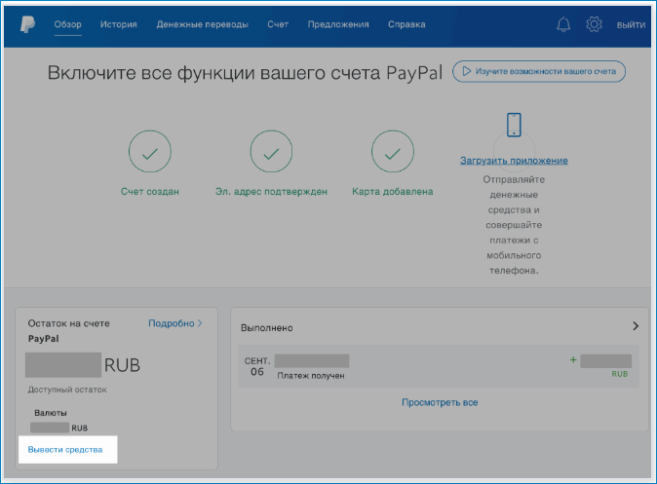Click the Карта добавлена checkmark circle
The height and width of the screenshot is (484, 657).
tap(393, 151)
